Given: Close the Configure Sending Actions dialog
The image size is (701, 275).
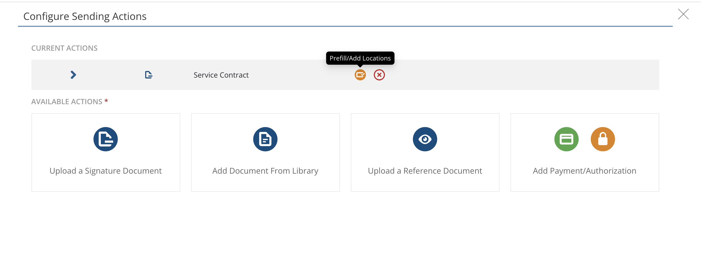Looking at the screenshot, I should 683,14.
